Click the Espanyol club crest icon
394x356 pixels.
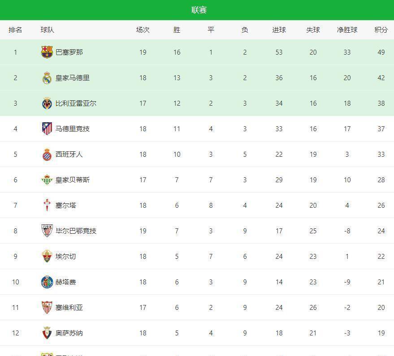tap(47, 154)
